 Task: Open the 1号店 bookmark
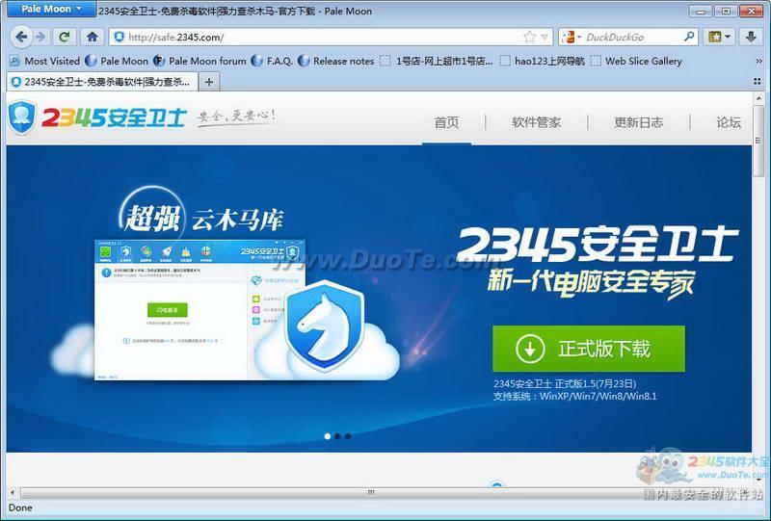click(437, 61)
